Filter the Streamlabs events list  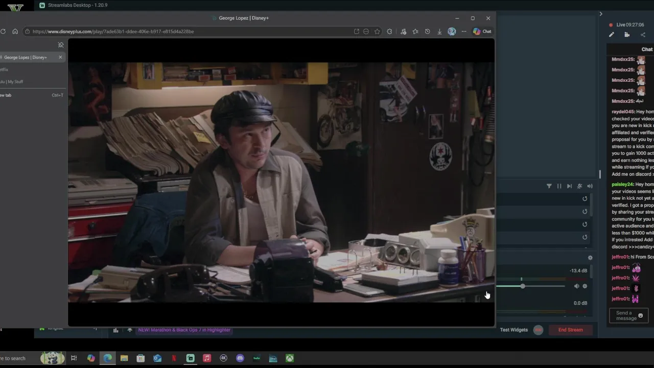click(x=549, y=186)
